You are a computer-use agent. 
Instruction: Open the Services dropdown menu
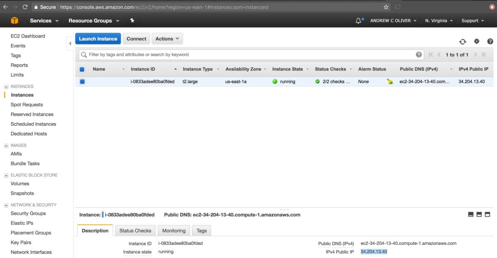[x=44, y=21]
